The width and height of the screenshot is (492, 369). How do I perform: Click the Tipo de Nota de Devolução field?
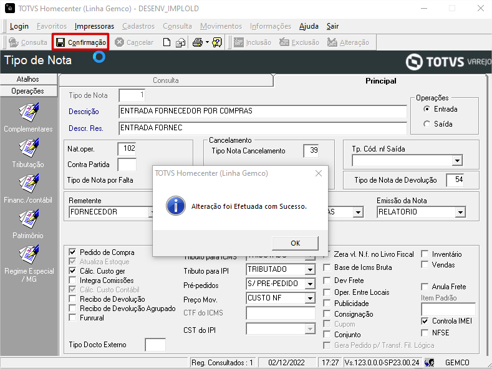tap(455, 180)
